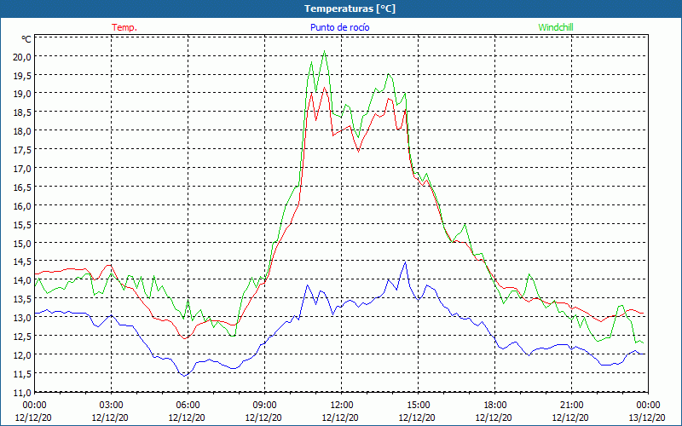Click the 13,0 y-axis value

[23, 318]
